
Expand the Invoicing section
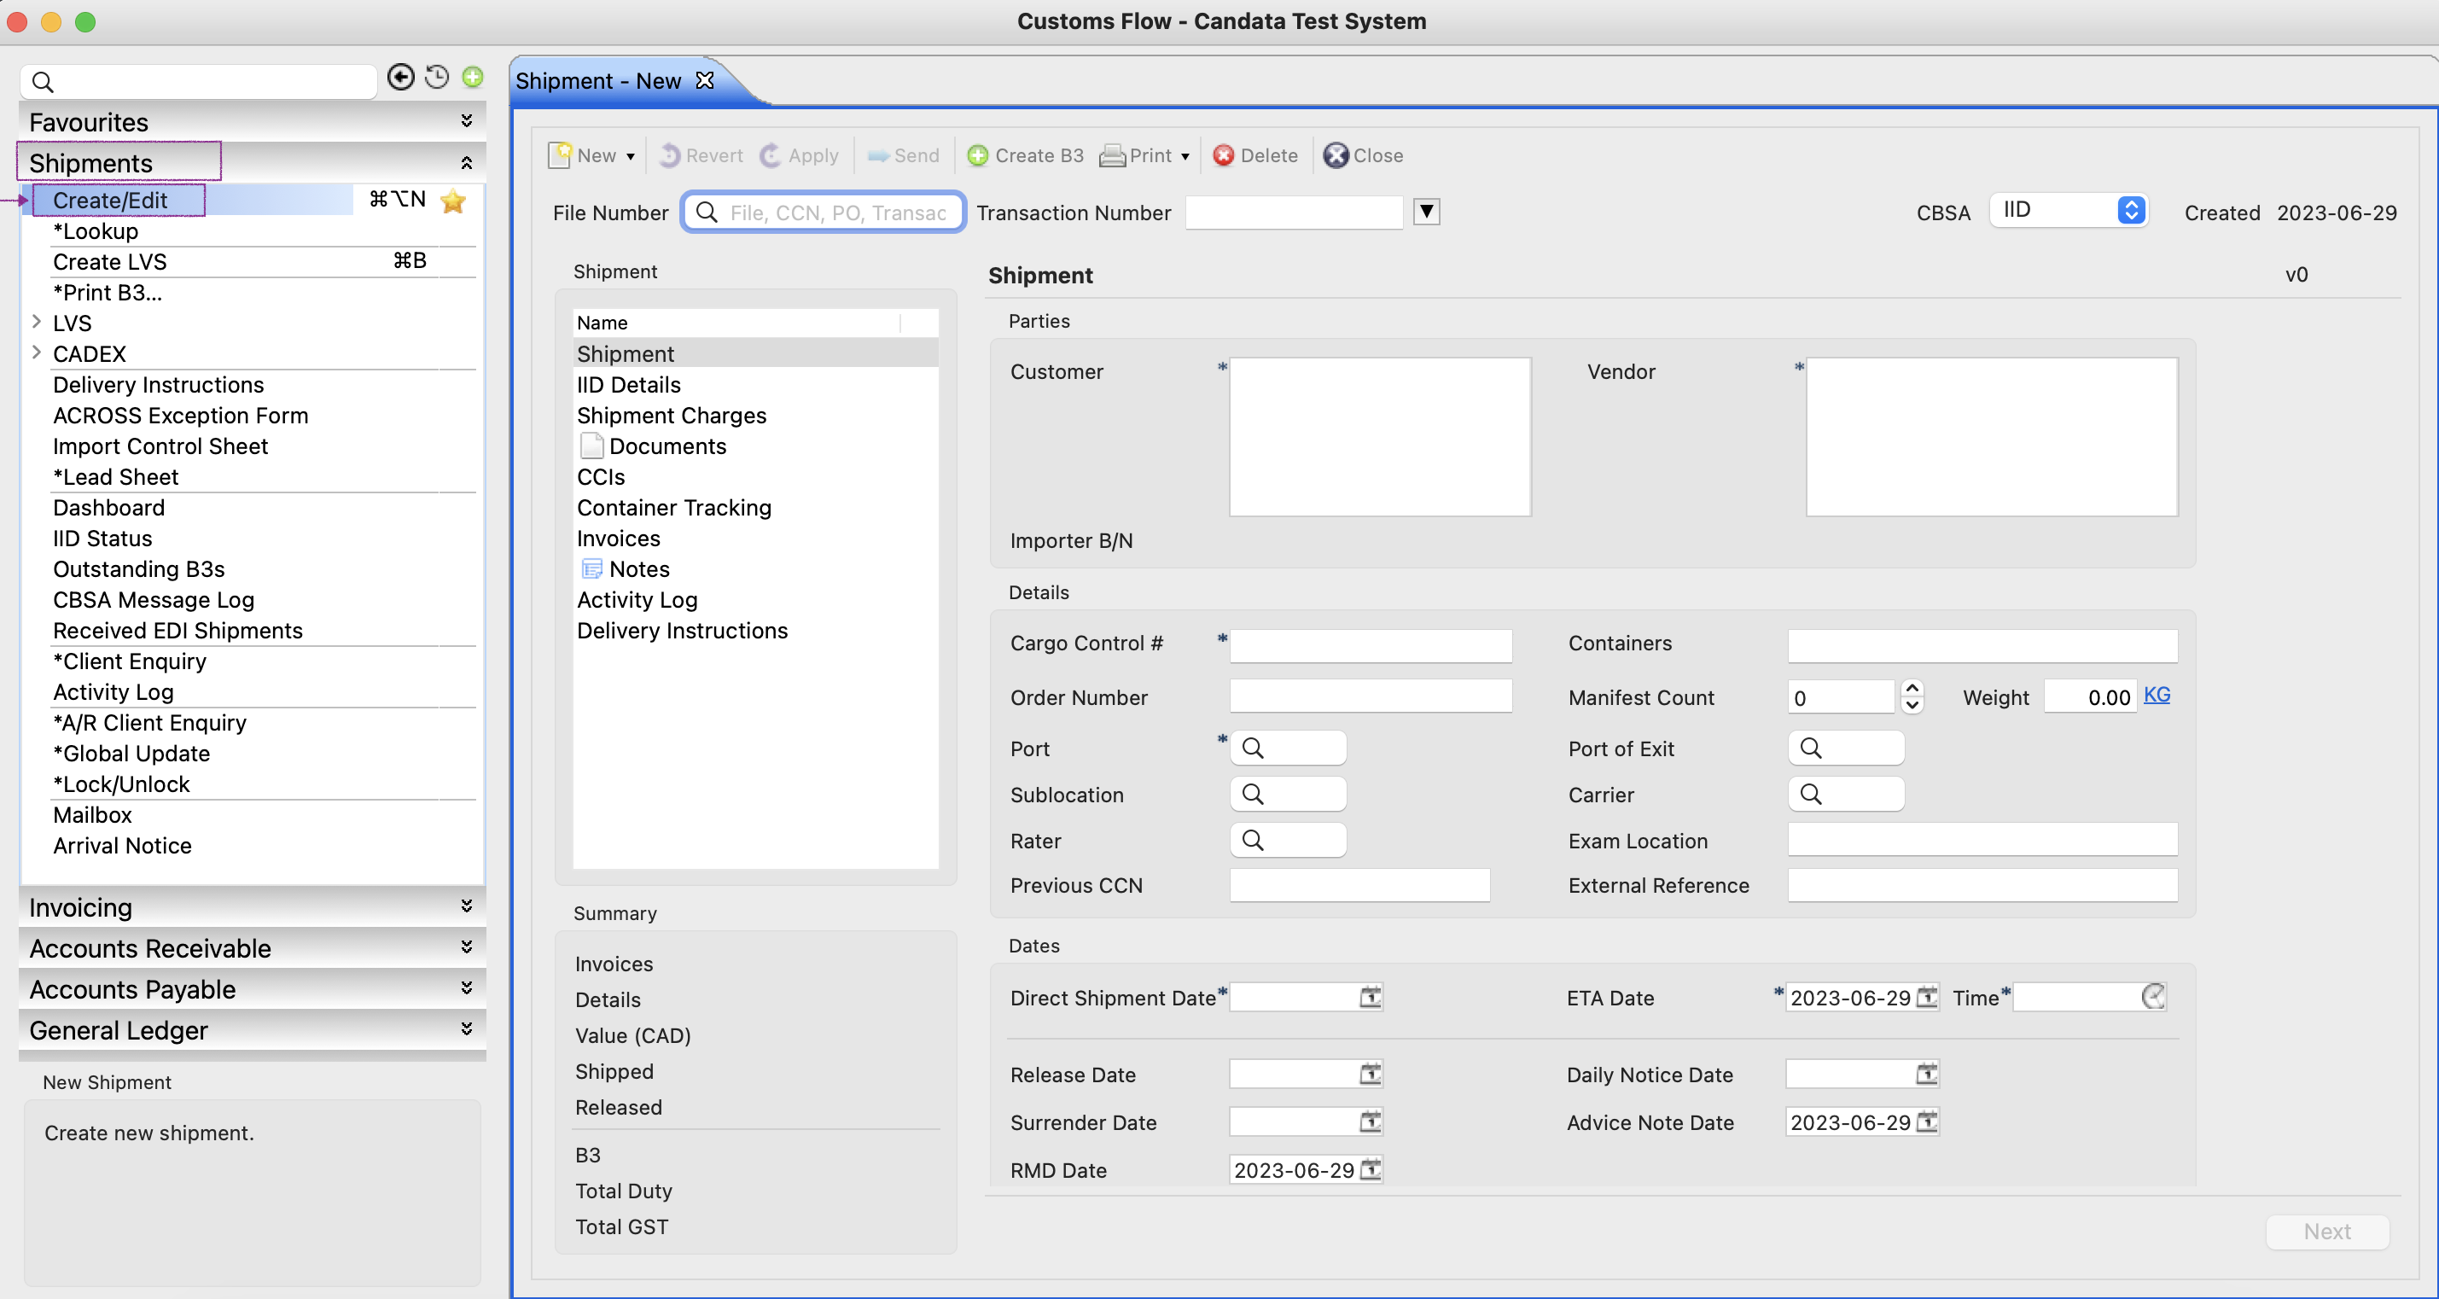click(x=467, y=906)
